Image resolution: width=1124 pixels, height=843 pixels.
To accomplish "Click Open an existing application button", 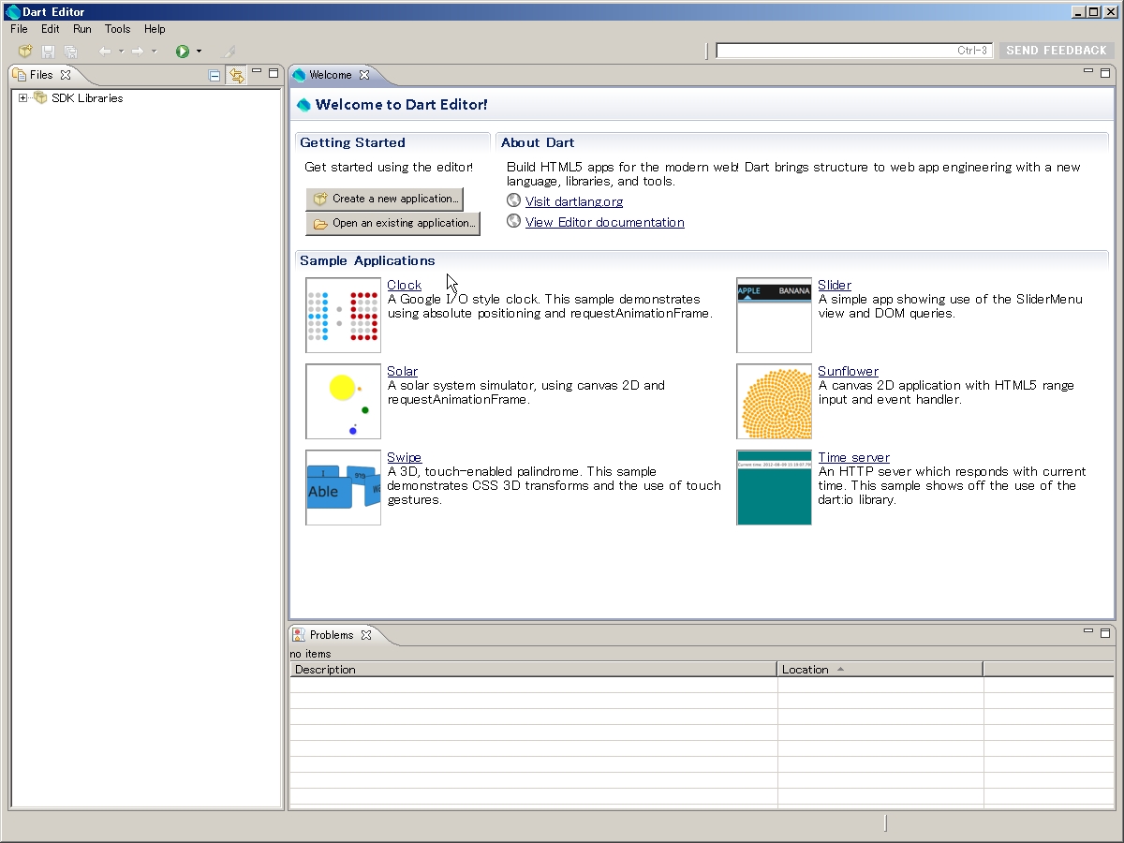I will pos(393,223).
